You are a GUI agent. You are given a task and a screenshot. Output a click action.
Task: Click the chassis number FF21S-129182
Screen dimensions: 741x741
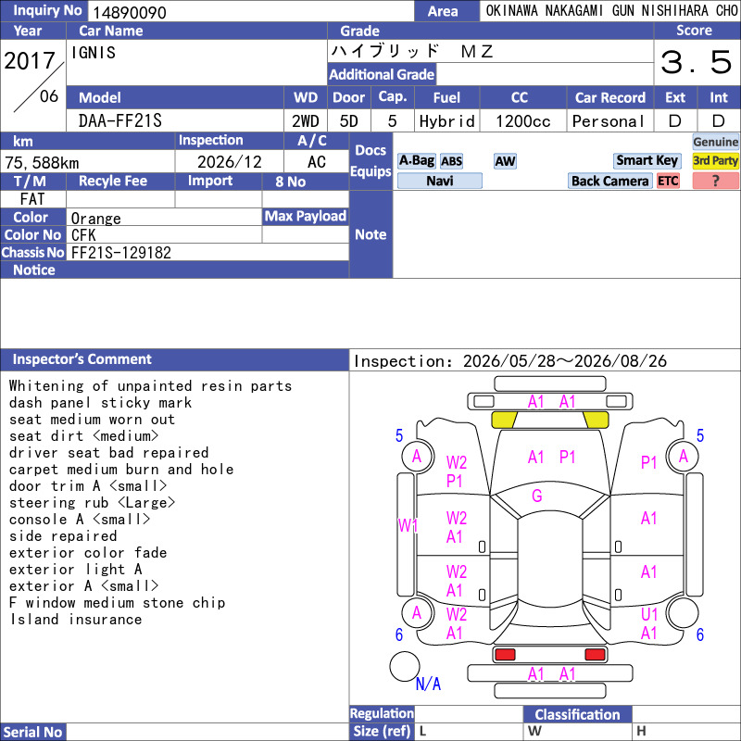[x=121, y=253]
